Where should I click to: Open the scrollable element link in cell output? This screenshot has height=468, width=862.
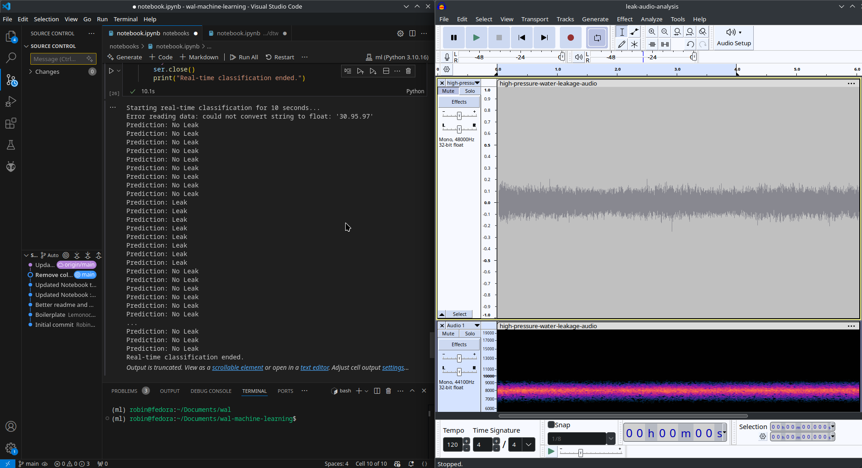point(237,367)
